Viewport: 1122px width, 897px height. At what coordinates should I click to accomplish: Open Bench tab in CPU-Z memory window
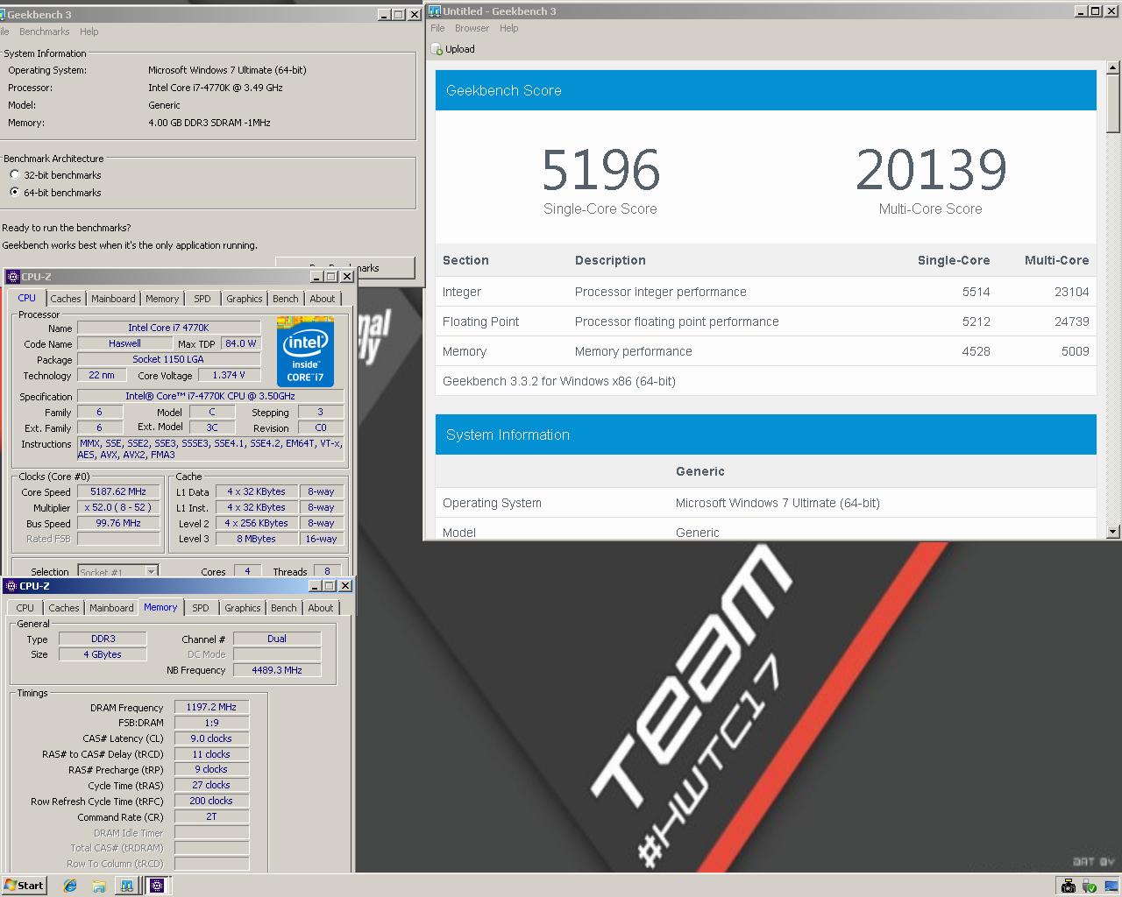[x=283, y=608]
